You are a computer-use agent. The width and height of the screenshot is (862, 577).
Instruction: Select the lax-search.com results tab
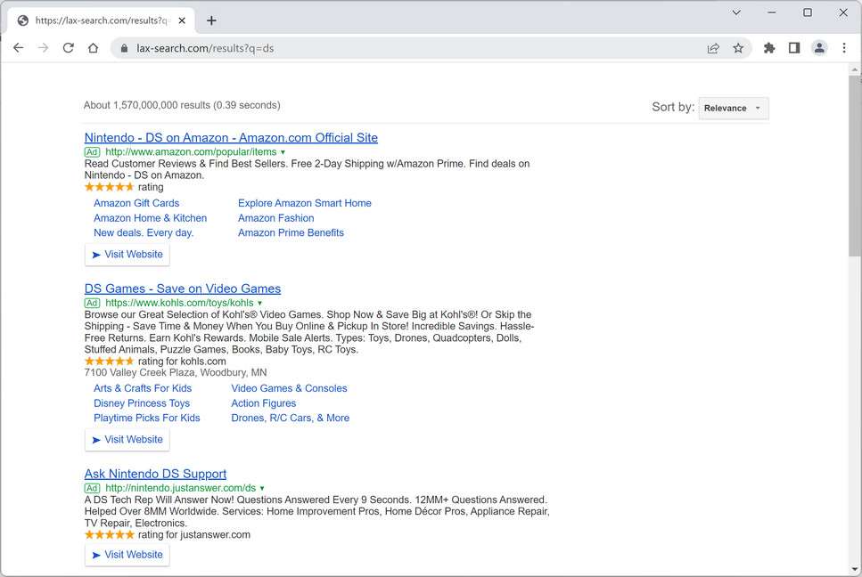(98, 20)
